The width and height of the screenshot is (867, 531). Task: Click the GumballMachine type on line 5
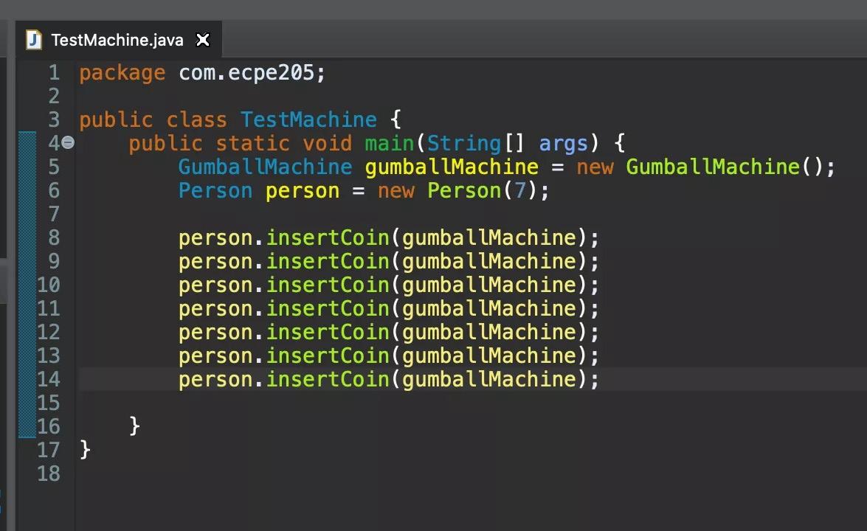(264, 167)
